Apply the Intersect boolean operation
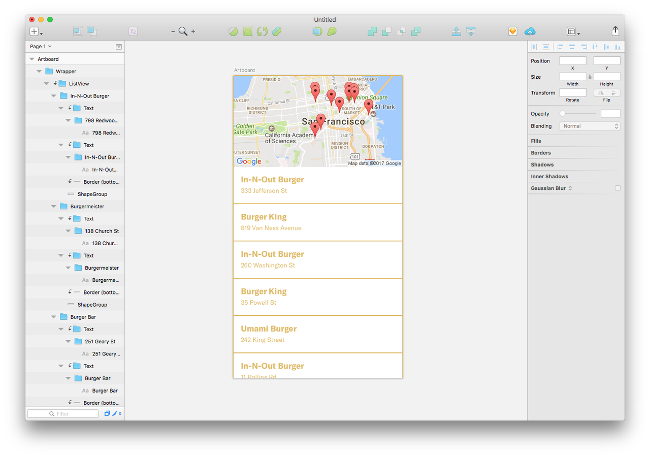 pyautogui.click(x=401, y=31)
